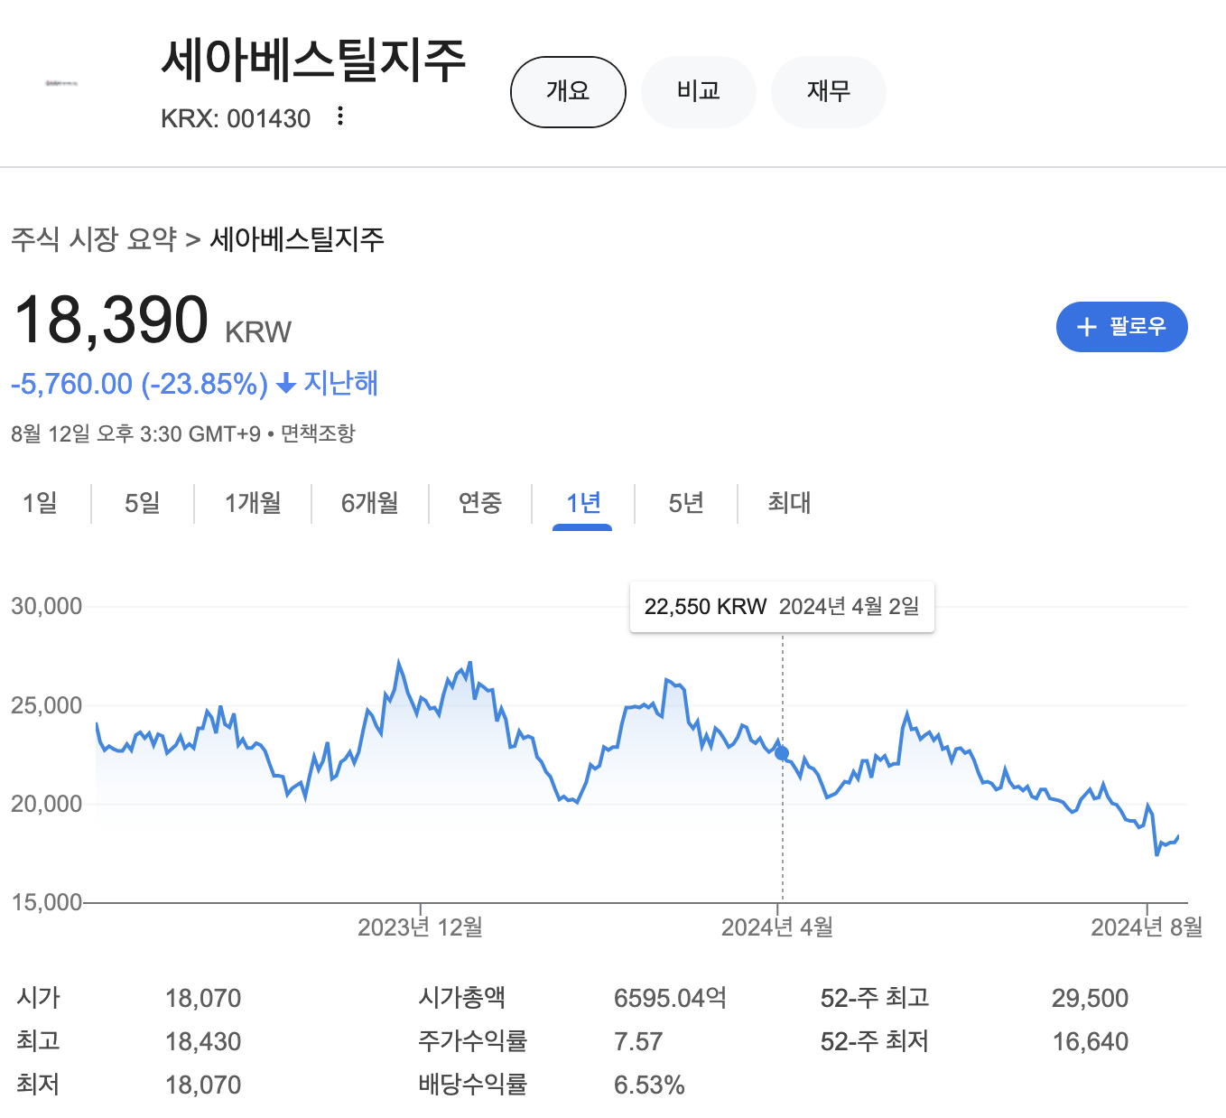Click the 주가수익률 value 7.57
Screen dimensions: 1226x1118
point(638,1041)
